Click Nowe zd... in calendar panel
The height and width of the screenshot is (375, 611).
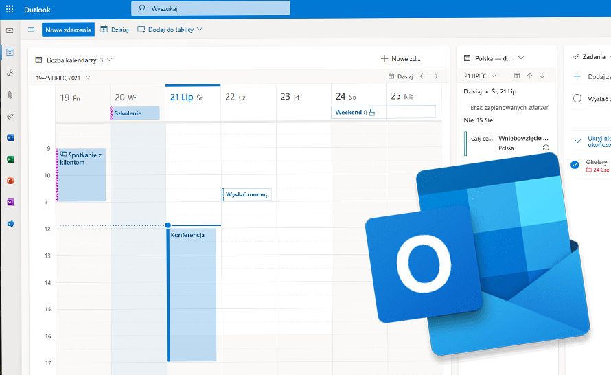(x=400, y=59)
